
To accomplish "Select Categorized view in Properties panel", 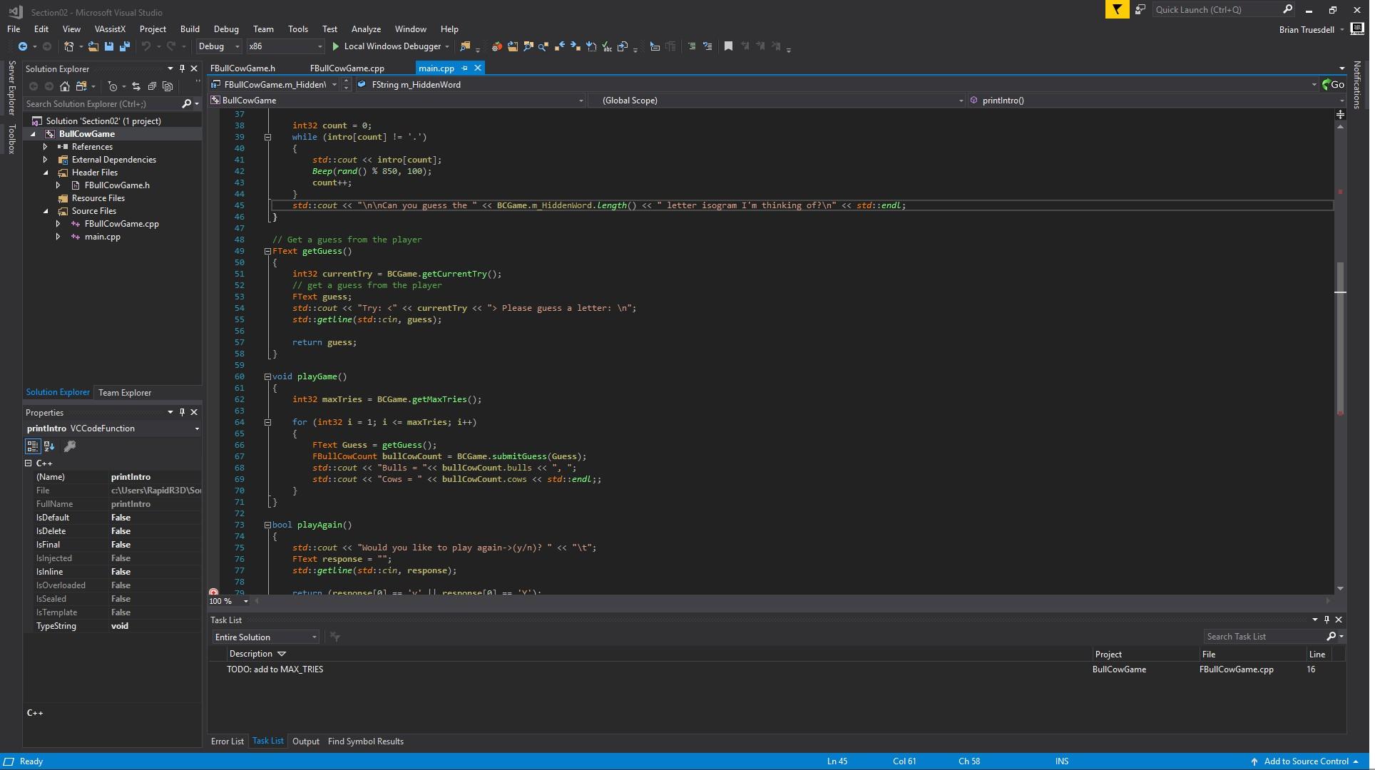I will point(33,446).
